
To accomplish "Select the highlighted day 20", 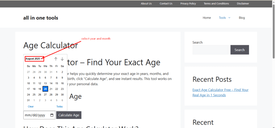I will [x=45, y=89].
